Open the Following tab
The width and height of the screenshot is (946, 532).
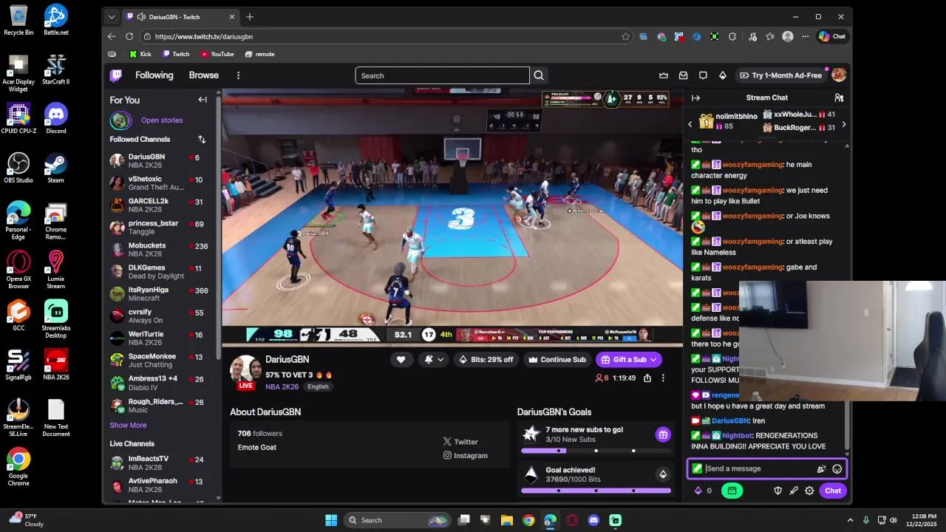(154, 75)
